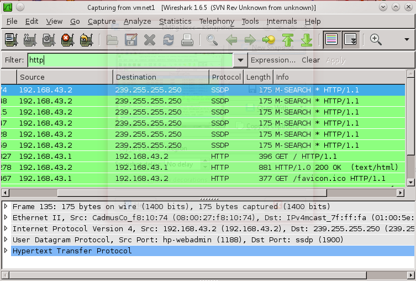
Task: Open a capture file icon
Action: click(x=112, y=40)
